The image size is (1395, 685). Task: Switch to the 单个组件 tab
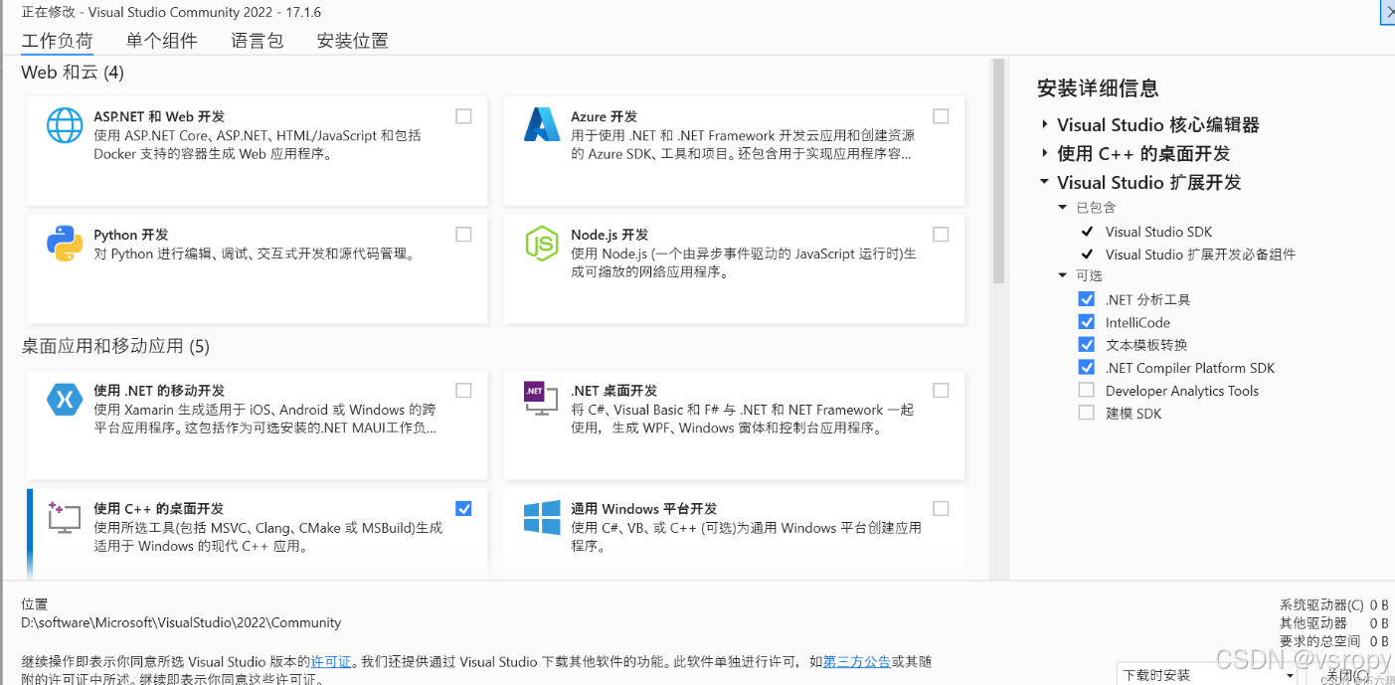[x=162, y=41]
